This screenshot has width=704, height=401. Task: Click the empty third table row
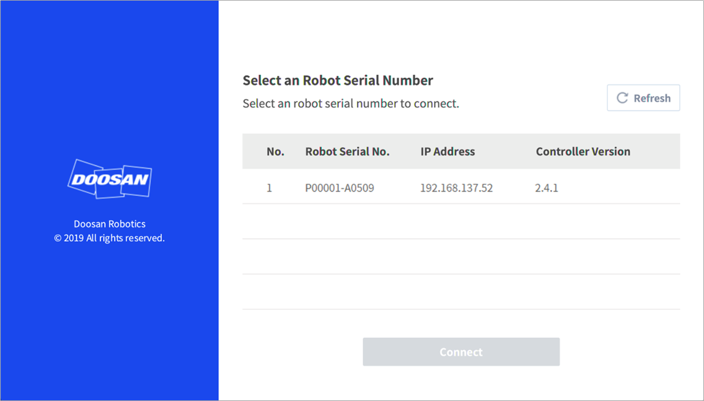pyautogui.click(x=461, y=257)
